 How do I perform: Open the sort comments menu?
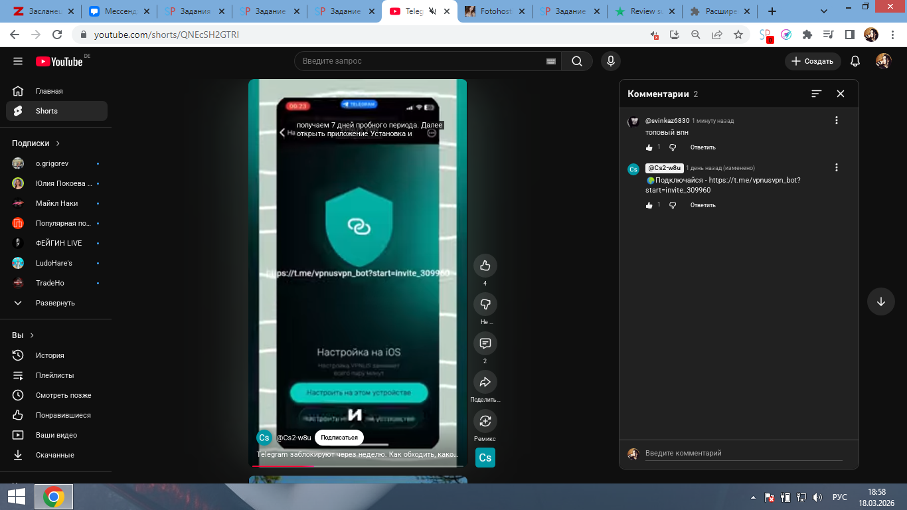[x=817, y=94]
